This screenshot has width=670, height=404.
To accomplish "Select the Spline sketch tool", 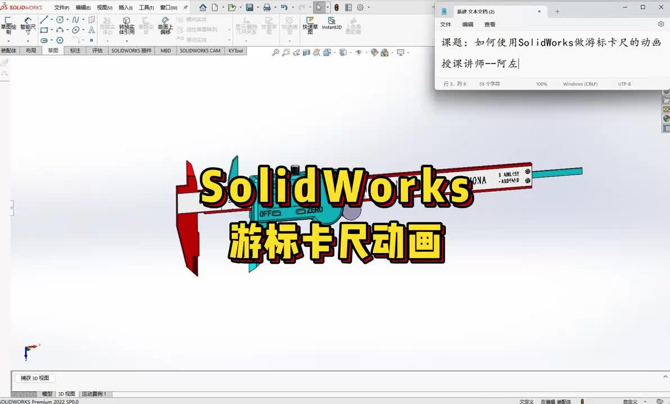I will [76, 20].
